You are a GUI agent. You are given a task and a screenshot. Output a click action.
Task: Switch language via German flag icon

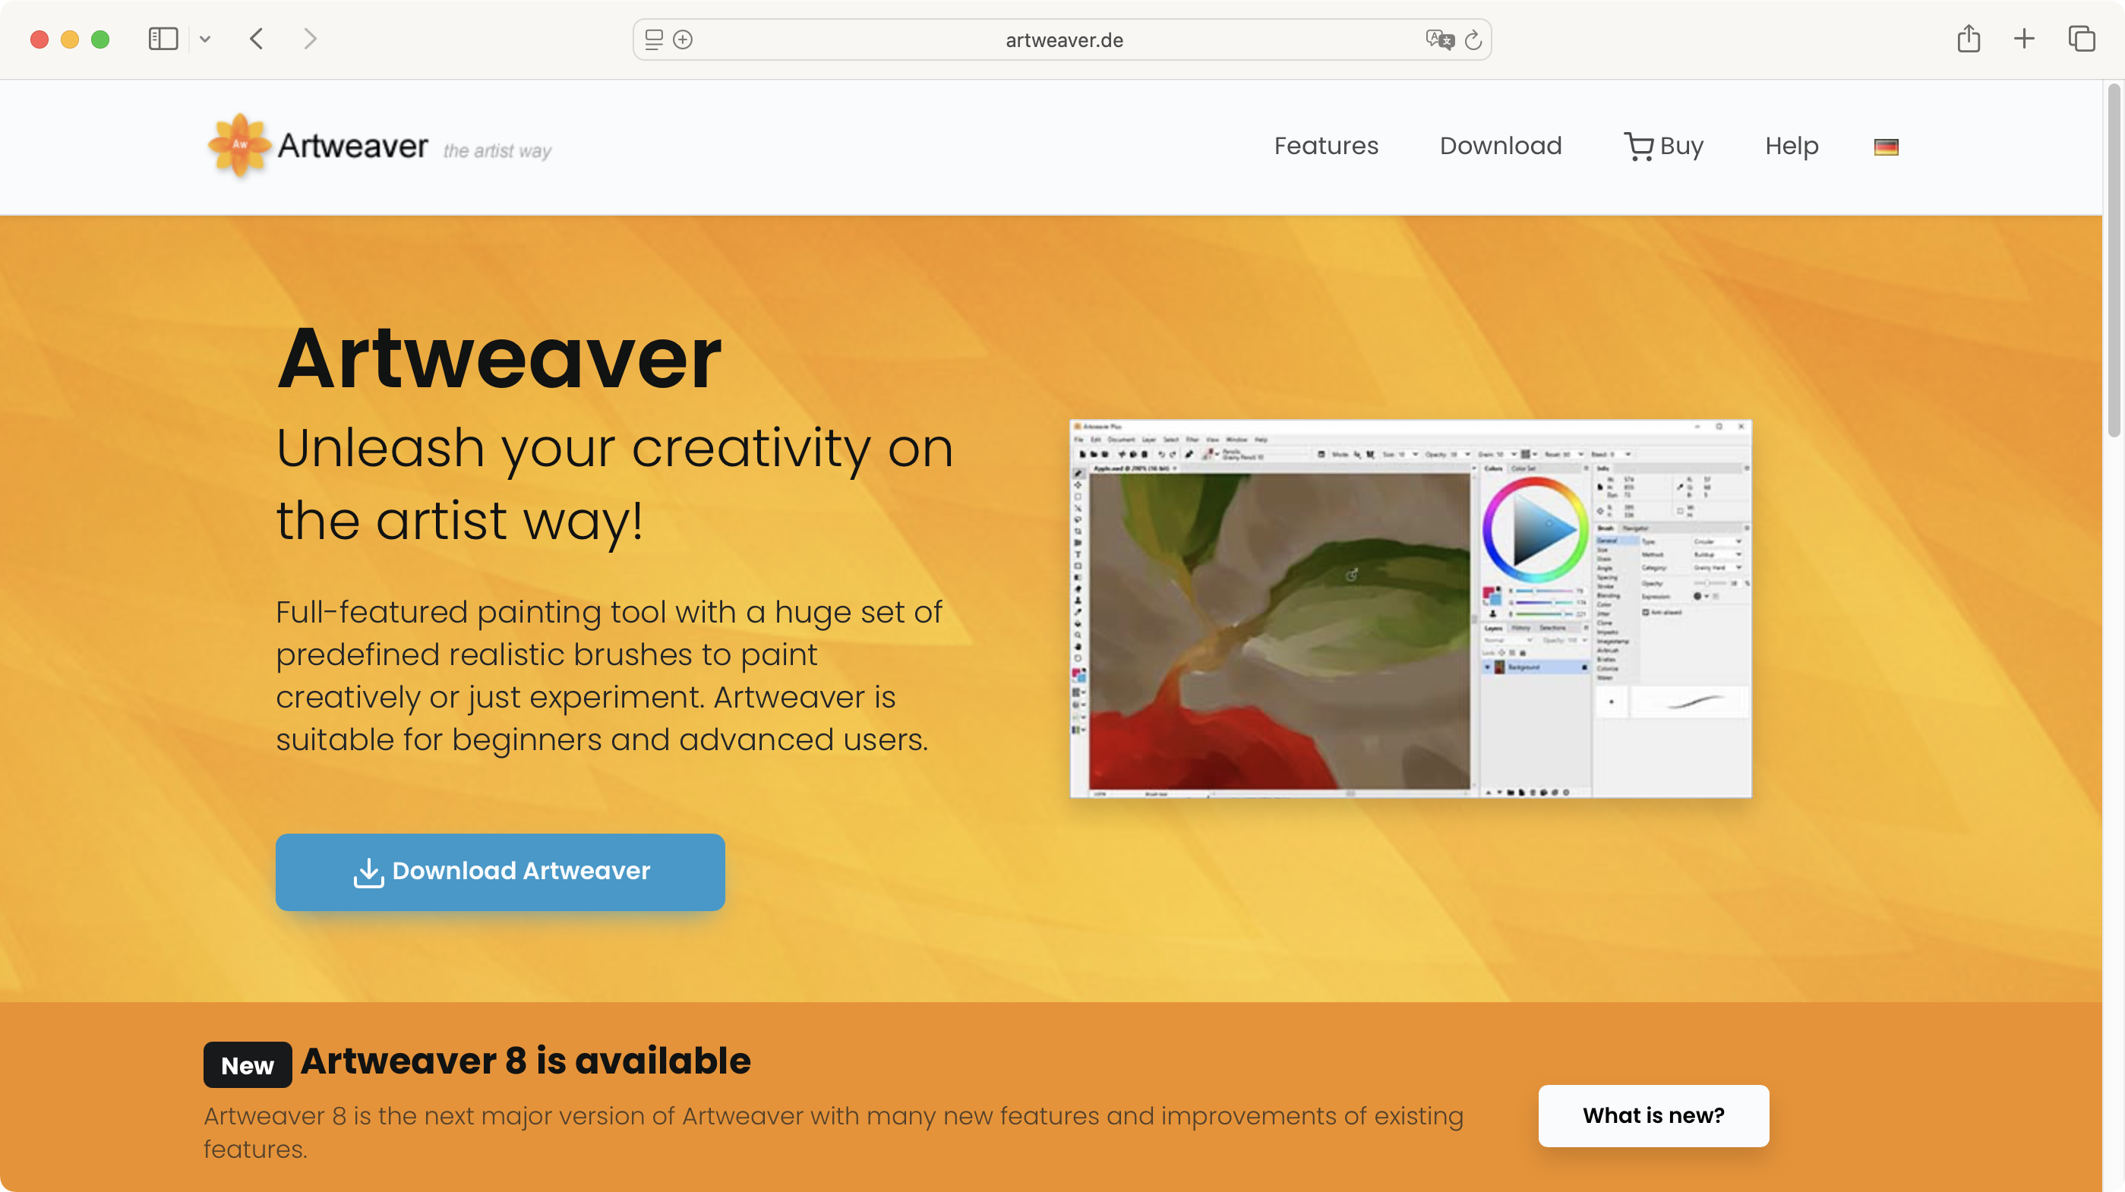coord(1886,147)
